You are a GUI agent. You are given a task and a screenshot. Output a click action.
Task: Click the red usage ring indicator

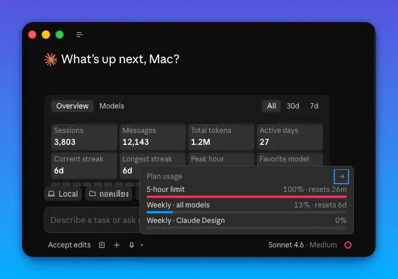[348, 245]
